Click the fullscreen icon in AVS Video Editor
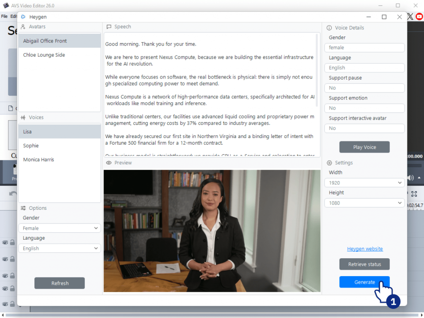 coord(414,194)
